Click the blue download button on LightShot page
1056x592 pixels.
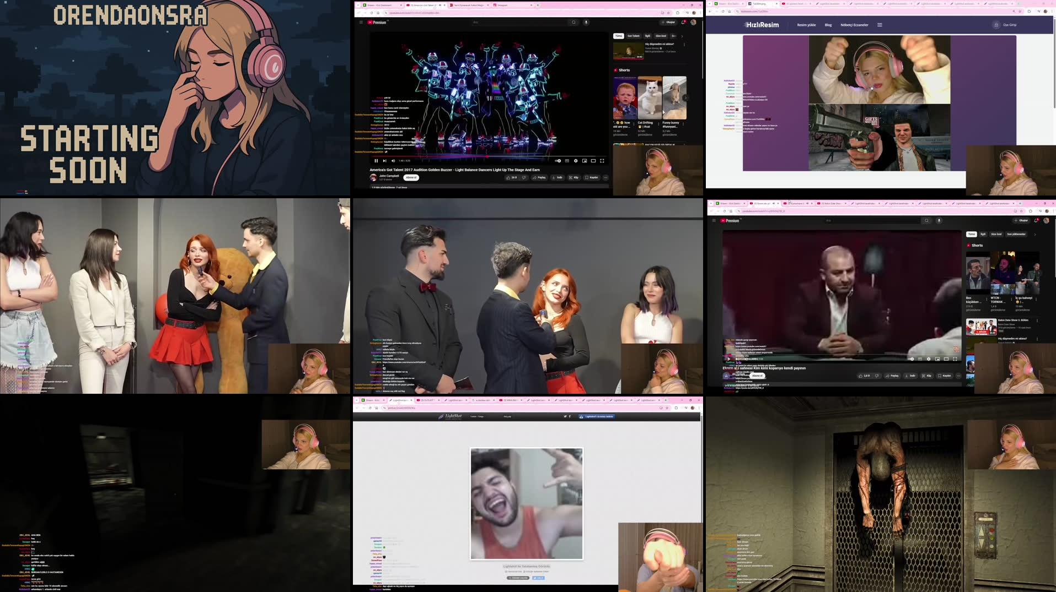coord(597,416)
